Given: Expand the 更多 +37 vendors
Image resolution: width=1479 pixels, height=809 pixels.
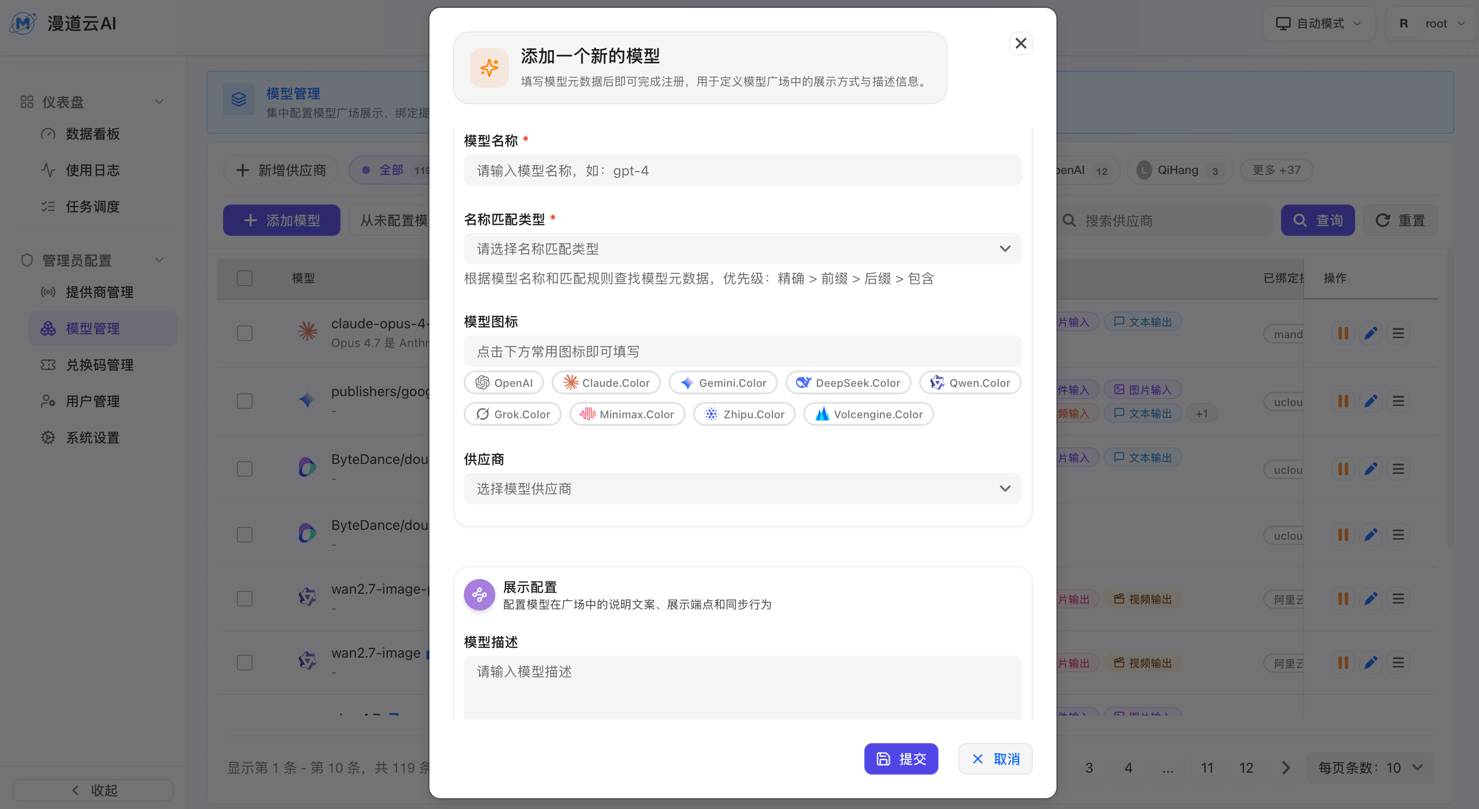Looking at the screenshot, I should pyautogui.click(x=1277, y=171).
